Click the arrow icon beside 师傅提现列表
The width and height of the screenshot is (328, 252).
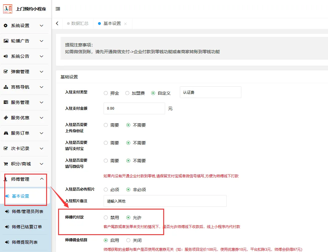tap(7, 242)
